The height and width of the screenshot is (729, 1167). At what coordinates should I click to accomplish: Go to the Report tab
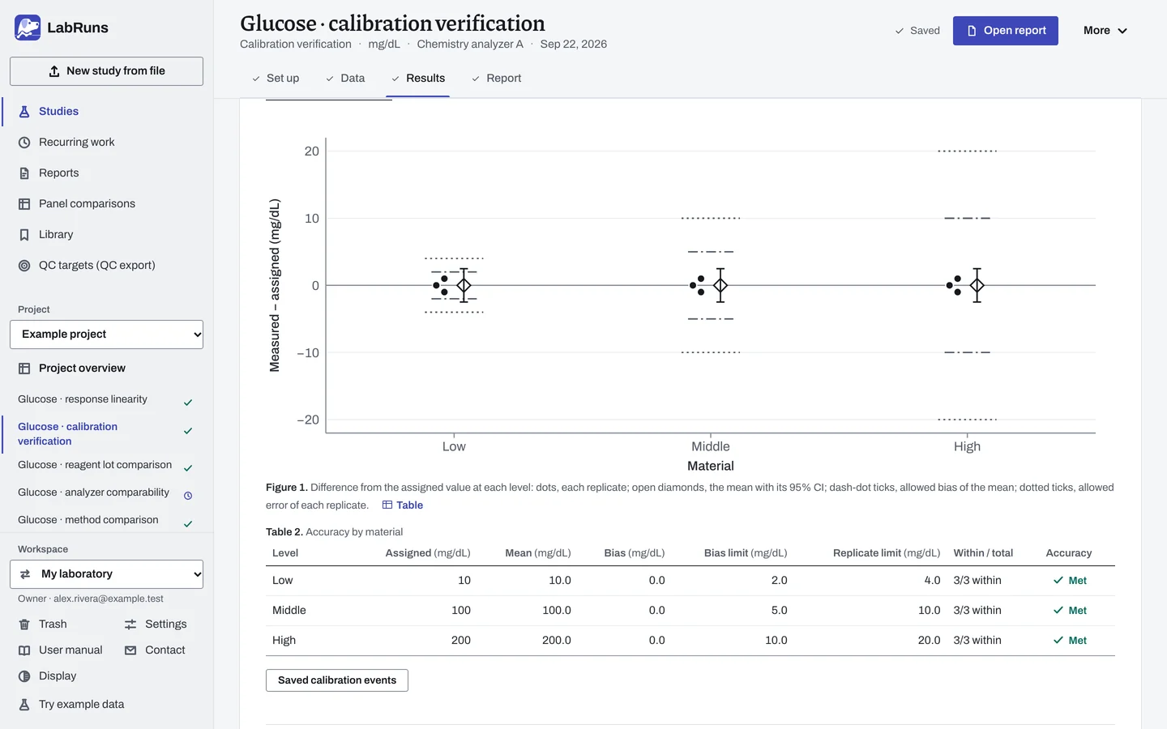[497, 79]
